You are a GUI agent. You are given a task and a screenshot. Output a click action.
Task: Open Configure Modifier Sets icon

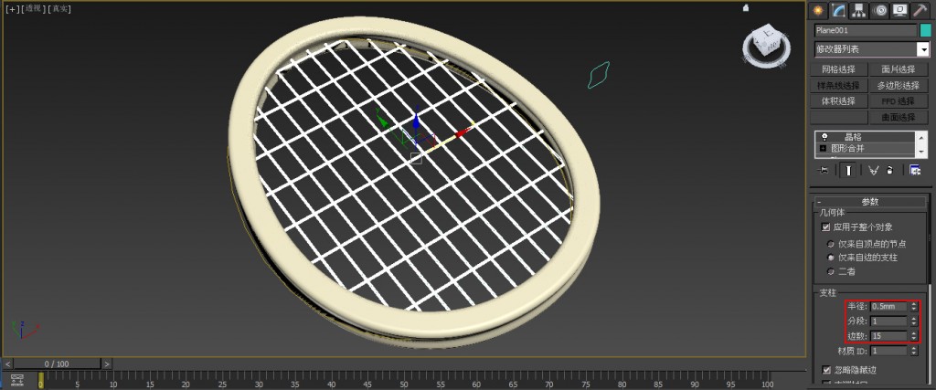point(914,171)
